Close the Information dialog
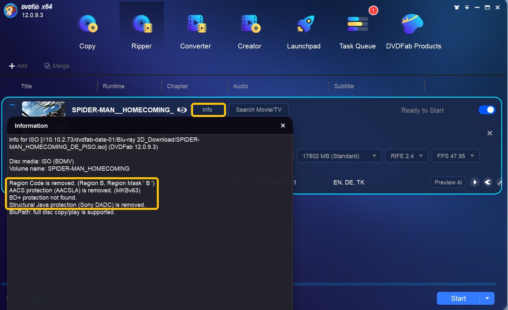Image resolution: width=508 pixels, height=310 pixels. coord(283,126)
